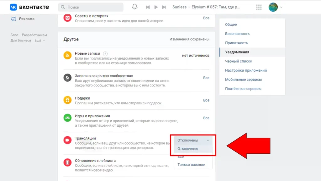This screenshot has height=181, width=321.
Task: Open the Приватность settings tab
Action: [x=236, y=43]
